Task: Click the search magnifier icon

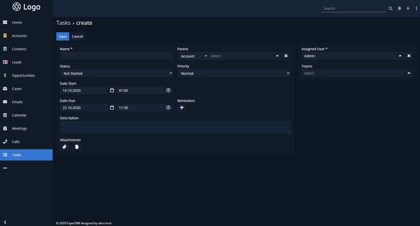Action: (390, 8)
